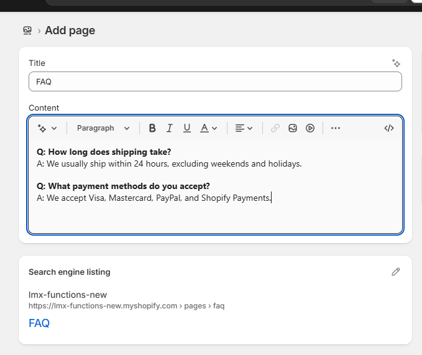Viewport: 422px width, 355px height.
Task: Click the sparkle icon beside Title
Action: tap(396, 63)
